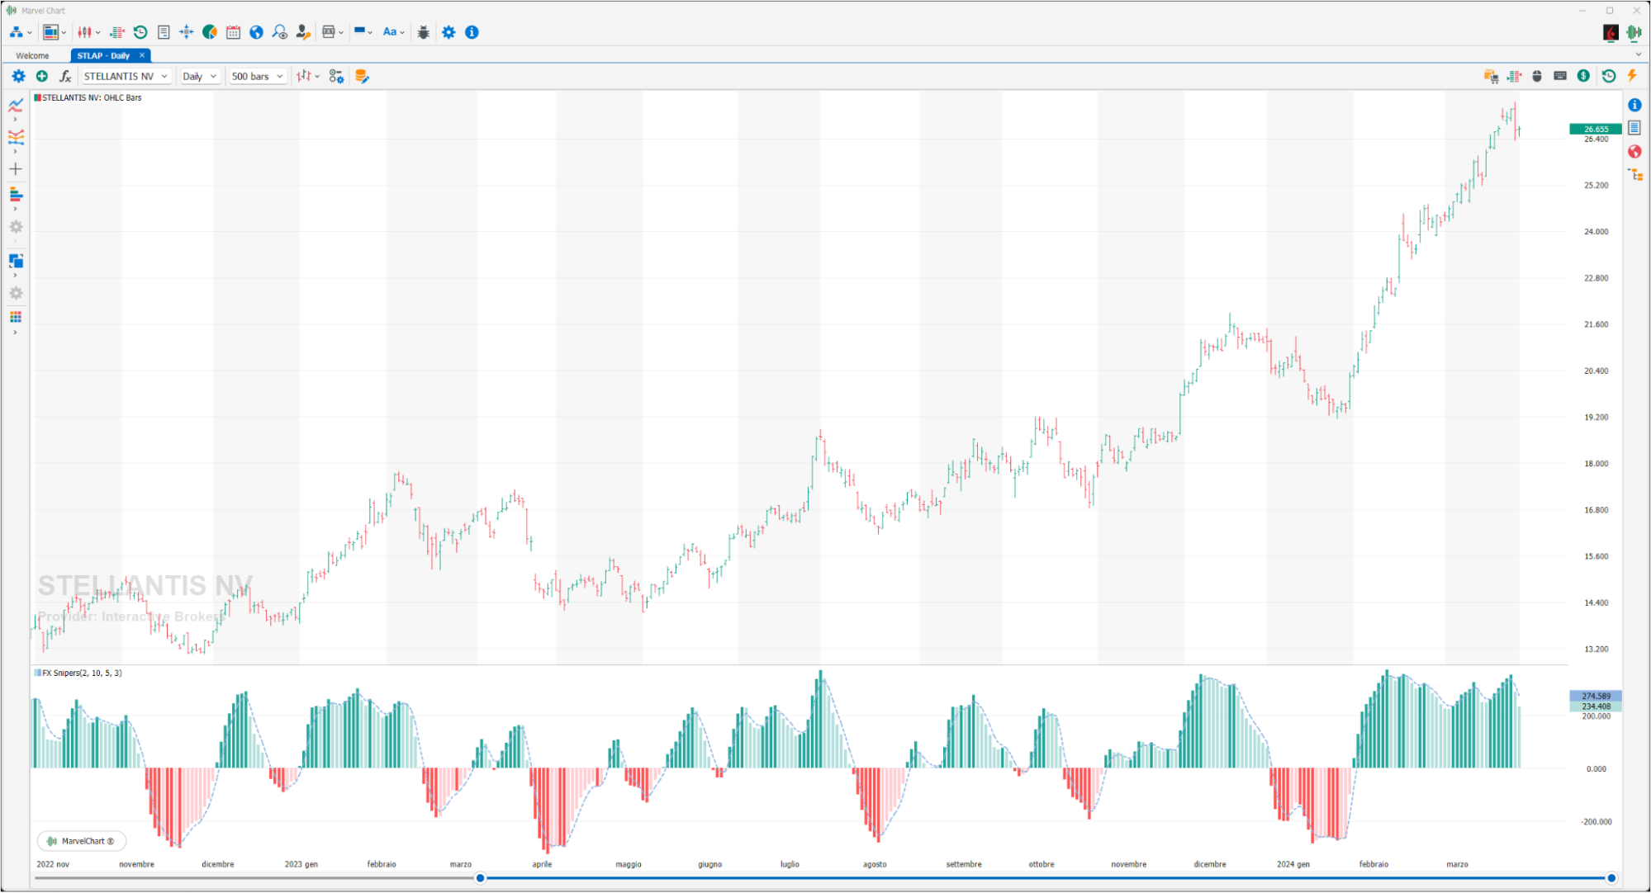Close the STLAP - Daily tab
Viewport: 1651px width, 893px height.
coord(142,55)
